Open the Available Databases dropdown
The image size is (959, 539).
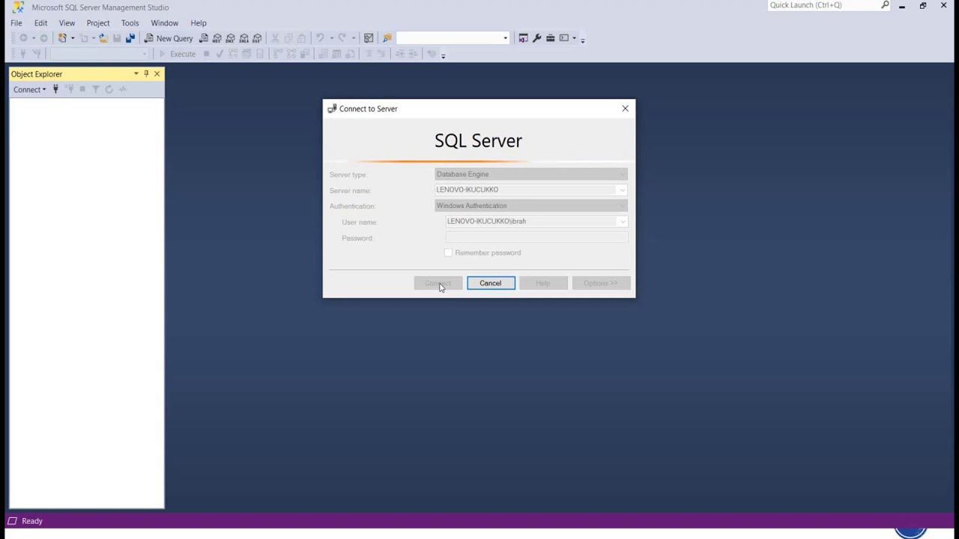coord(145,54)
